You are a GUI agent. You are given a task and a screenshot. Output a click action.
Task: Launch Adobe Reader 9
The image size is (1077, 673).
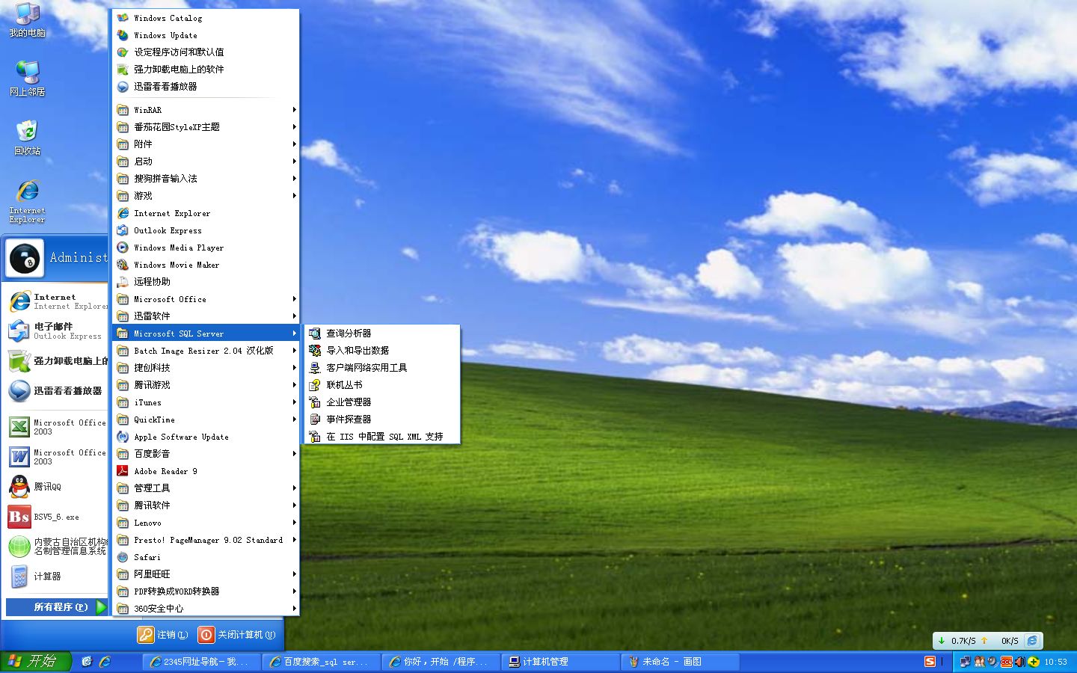(x=206, y=471)
